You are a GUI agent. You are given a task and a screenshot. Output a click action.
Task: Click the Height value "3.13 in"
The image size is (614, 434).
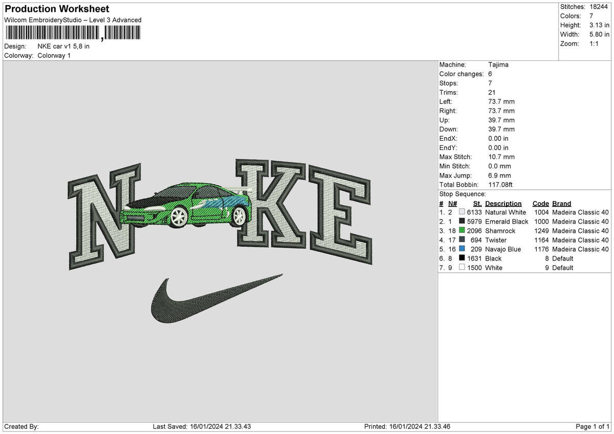[600, 25]
